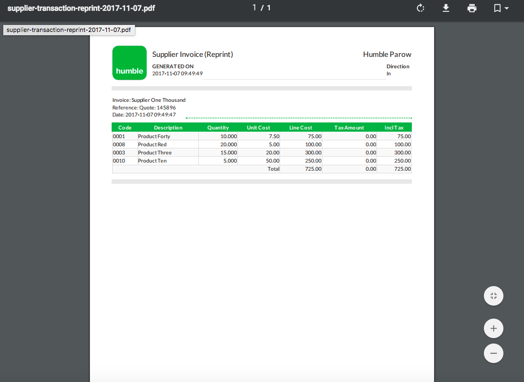Click total incl tax 725.00 in last column
The width and height of the screenshot is (524, 382).
pos(403,169)
